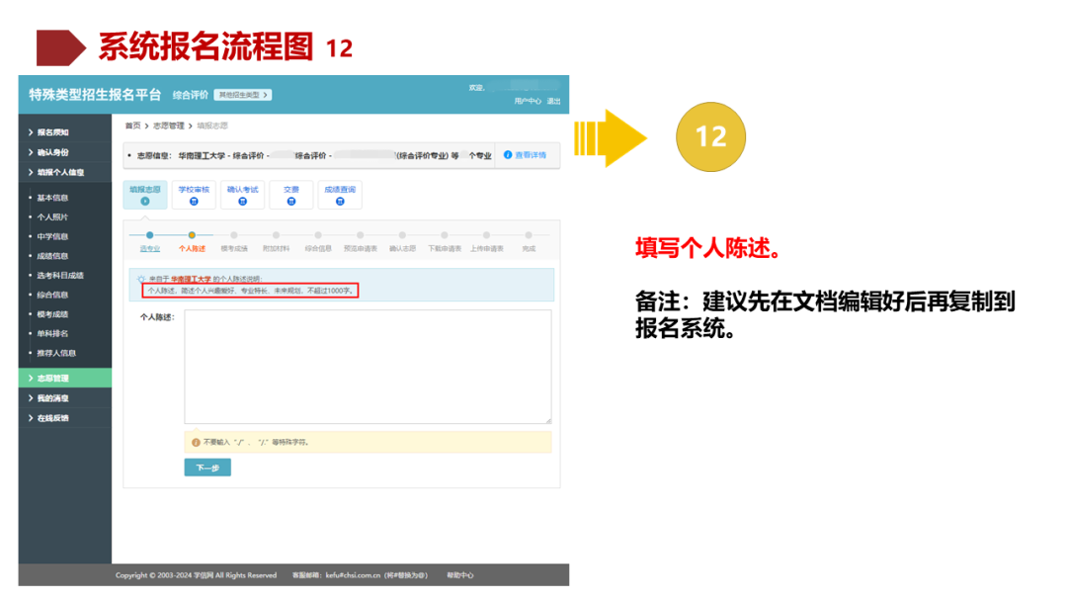The image size is (1067, 601).
Task: Open 推荐人信息 in the sidebar
Action: coord(56,353)
